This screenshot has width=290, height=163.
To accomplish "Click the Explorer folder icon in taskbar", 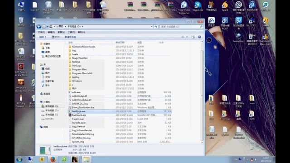I will [x=86, y=159].
